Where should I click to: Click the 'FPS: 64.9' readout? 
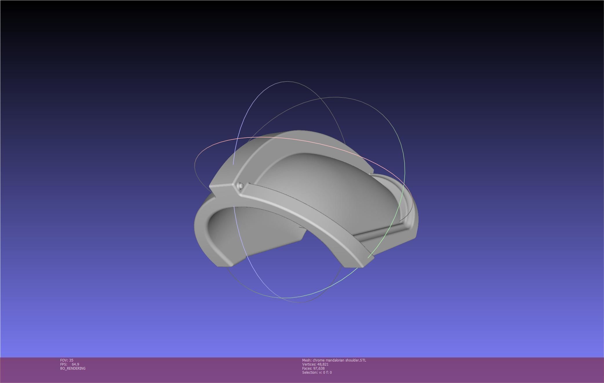click(70, 364)
